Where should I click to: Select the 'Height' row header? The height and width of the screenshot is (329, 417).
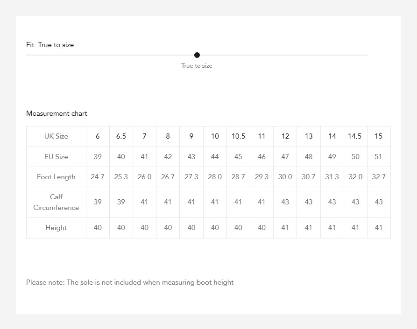pos(56,228)
